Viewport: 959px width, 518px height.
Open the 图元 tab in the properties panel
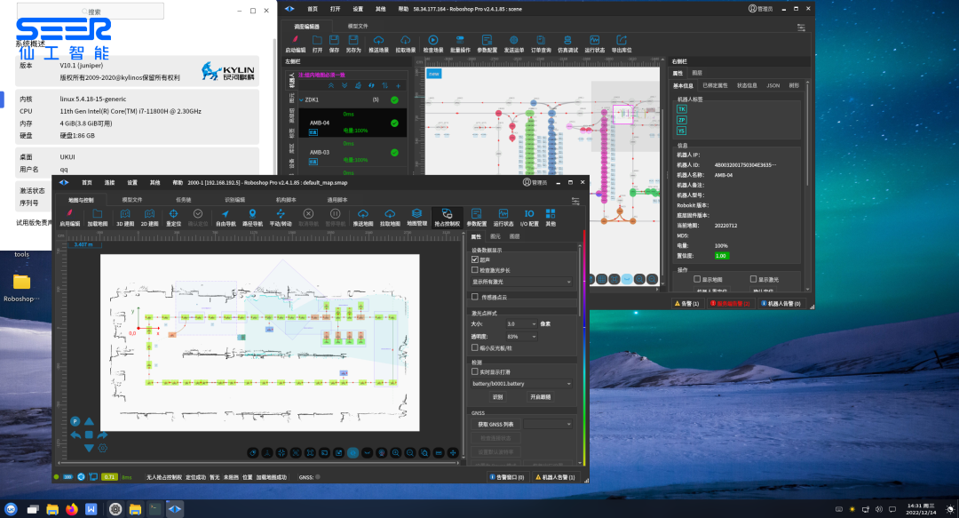pos(495,236)
